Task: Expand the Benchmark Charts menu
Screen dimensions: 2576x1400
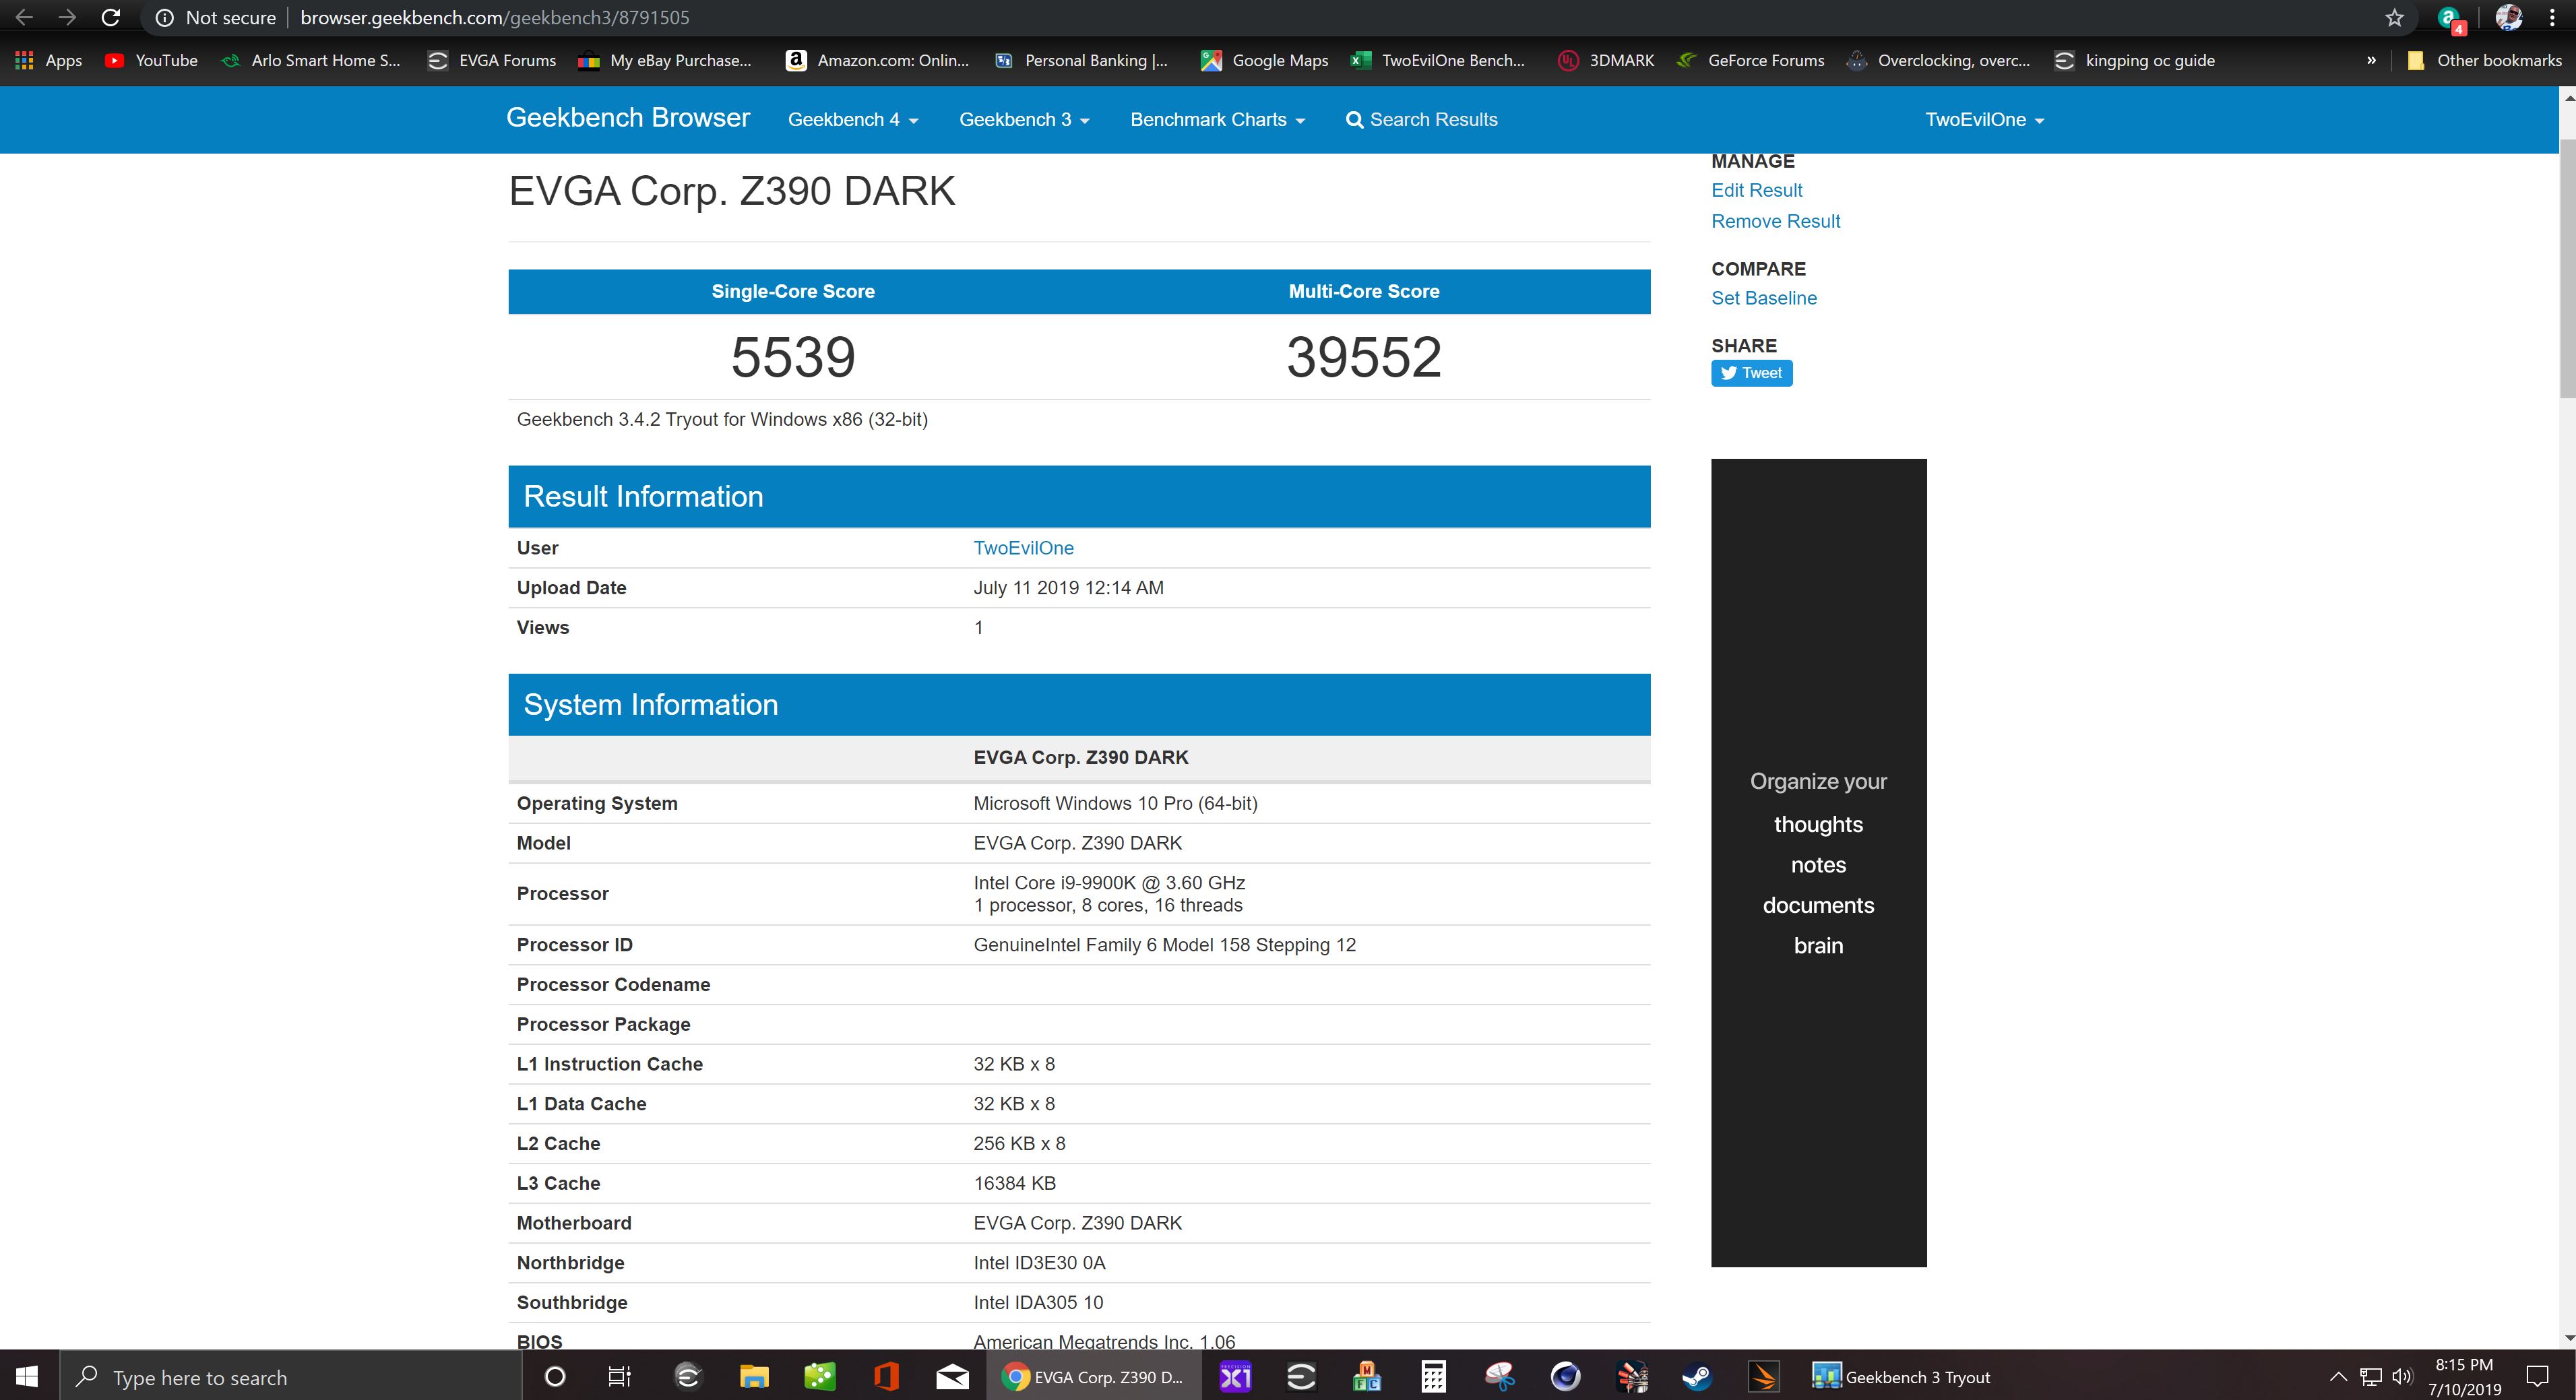Action: (x=1217, y=120)
